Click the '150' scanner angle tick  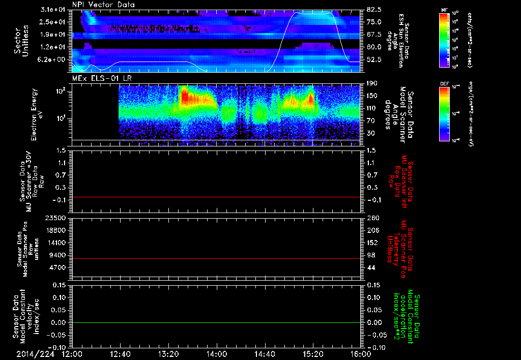click(373, 96)
